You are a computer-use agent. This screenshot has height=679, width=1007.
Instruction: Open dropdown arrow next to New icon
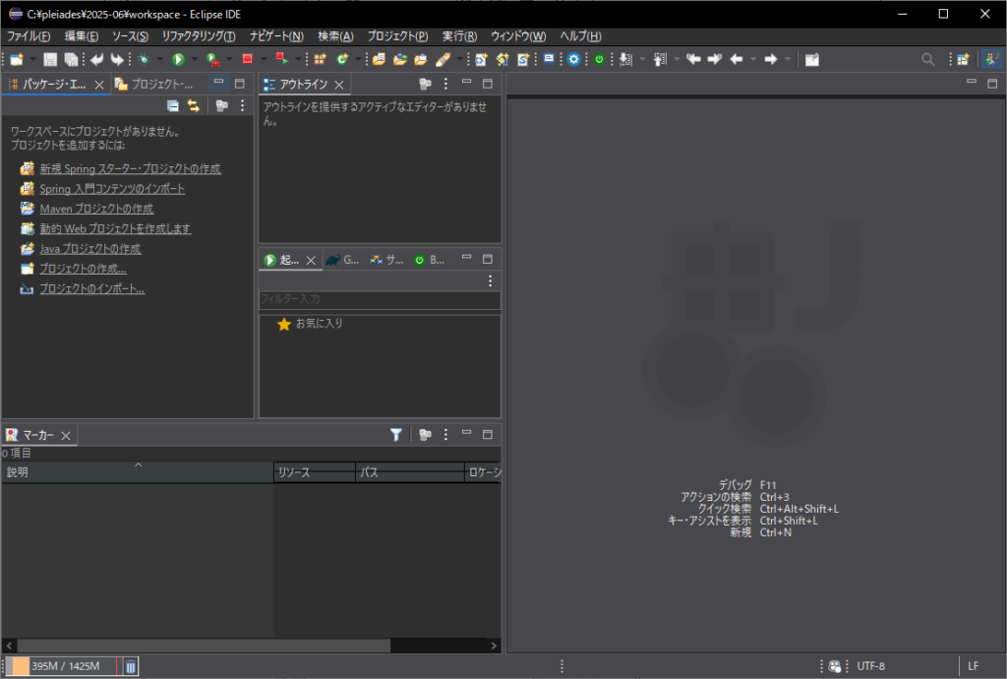pos(31,59)
